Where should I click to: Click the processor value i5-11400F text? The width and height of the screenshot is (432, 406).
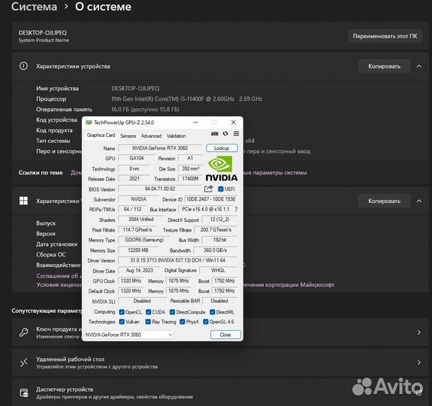tap(187, 98)
